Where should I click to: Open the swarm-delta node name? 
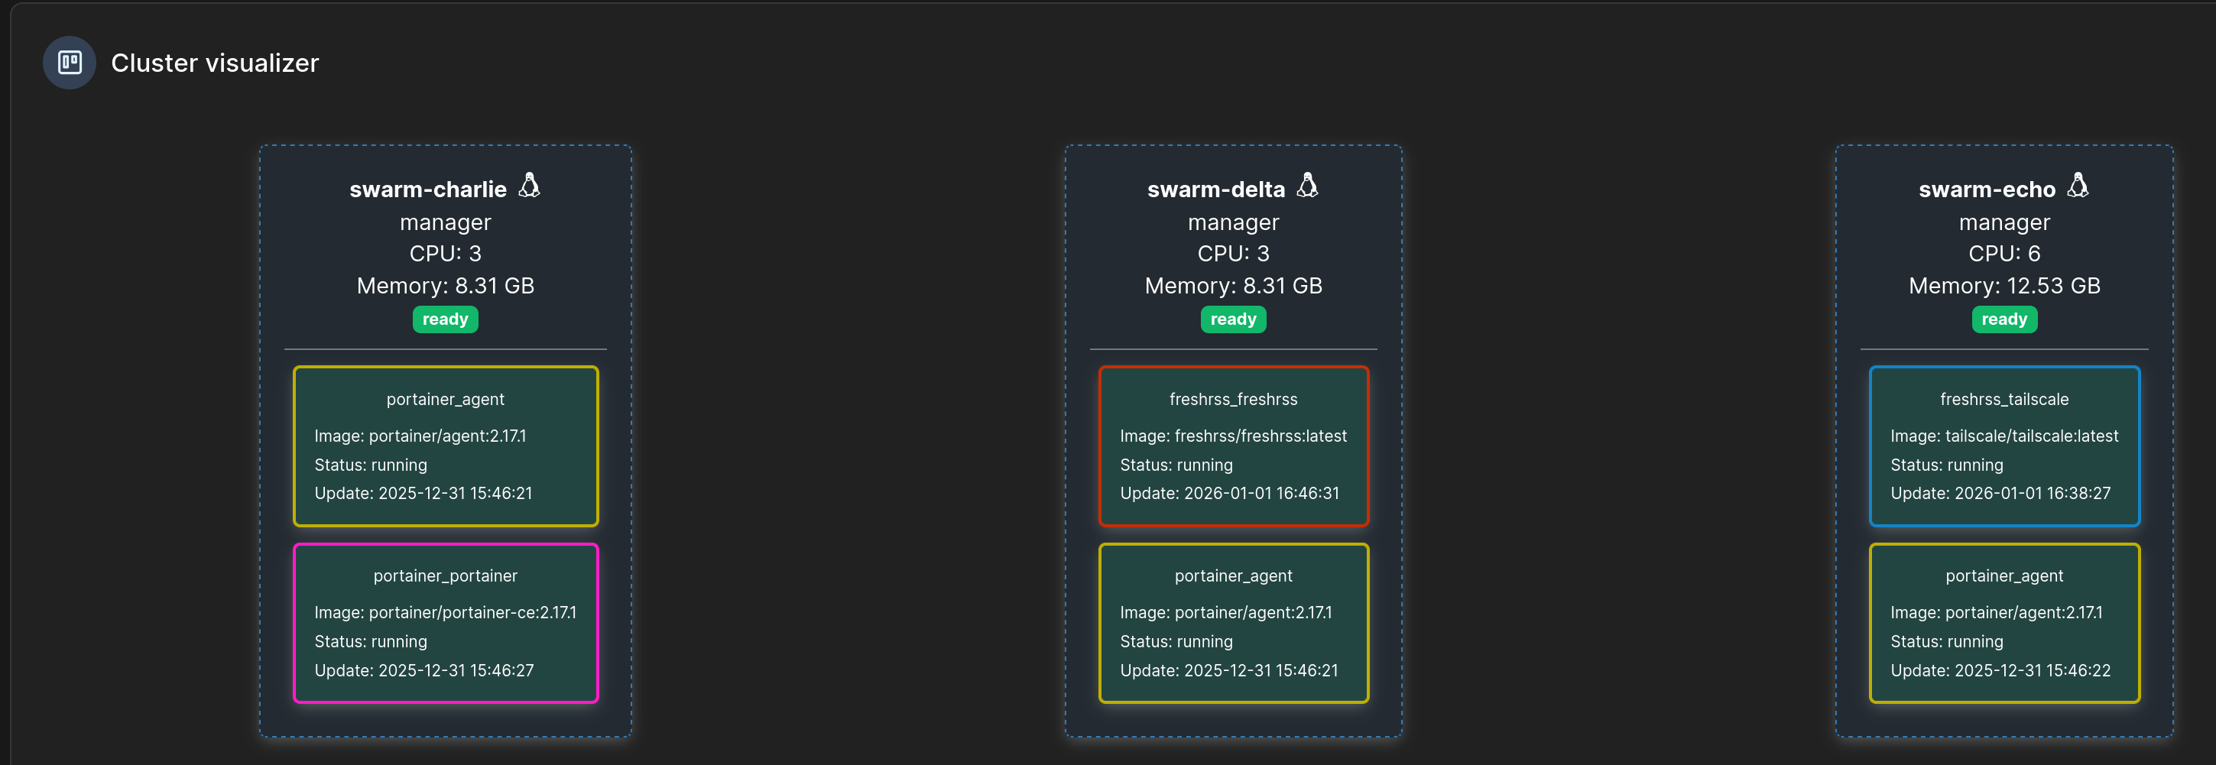pyautogui.click(x=1215, y=190)
